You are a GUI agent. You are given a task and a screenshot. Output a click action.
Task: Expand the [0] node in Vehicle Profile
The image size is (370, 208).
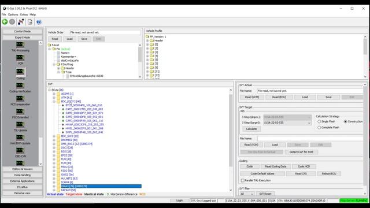pyautogui.click(x=147, y=44)
